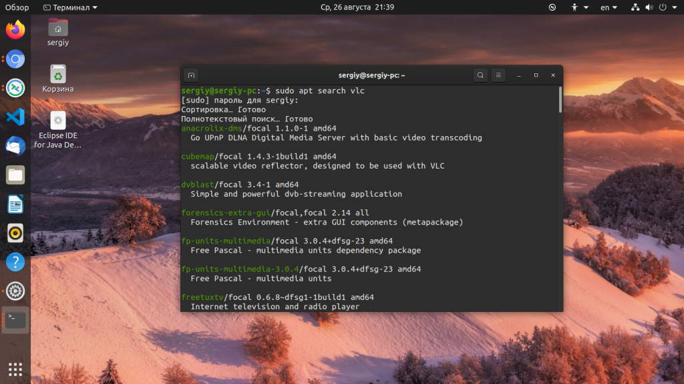This screenshot has width=684, height=384.
Task: Launch Firefox from the dock
Action: [x=15, y=30]
